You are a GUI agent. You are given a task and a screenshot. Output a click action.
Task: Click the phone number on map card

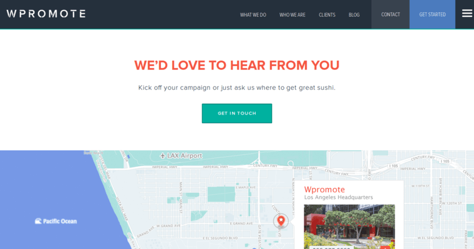tap(331, 248)
